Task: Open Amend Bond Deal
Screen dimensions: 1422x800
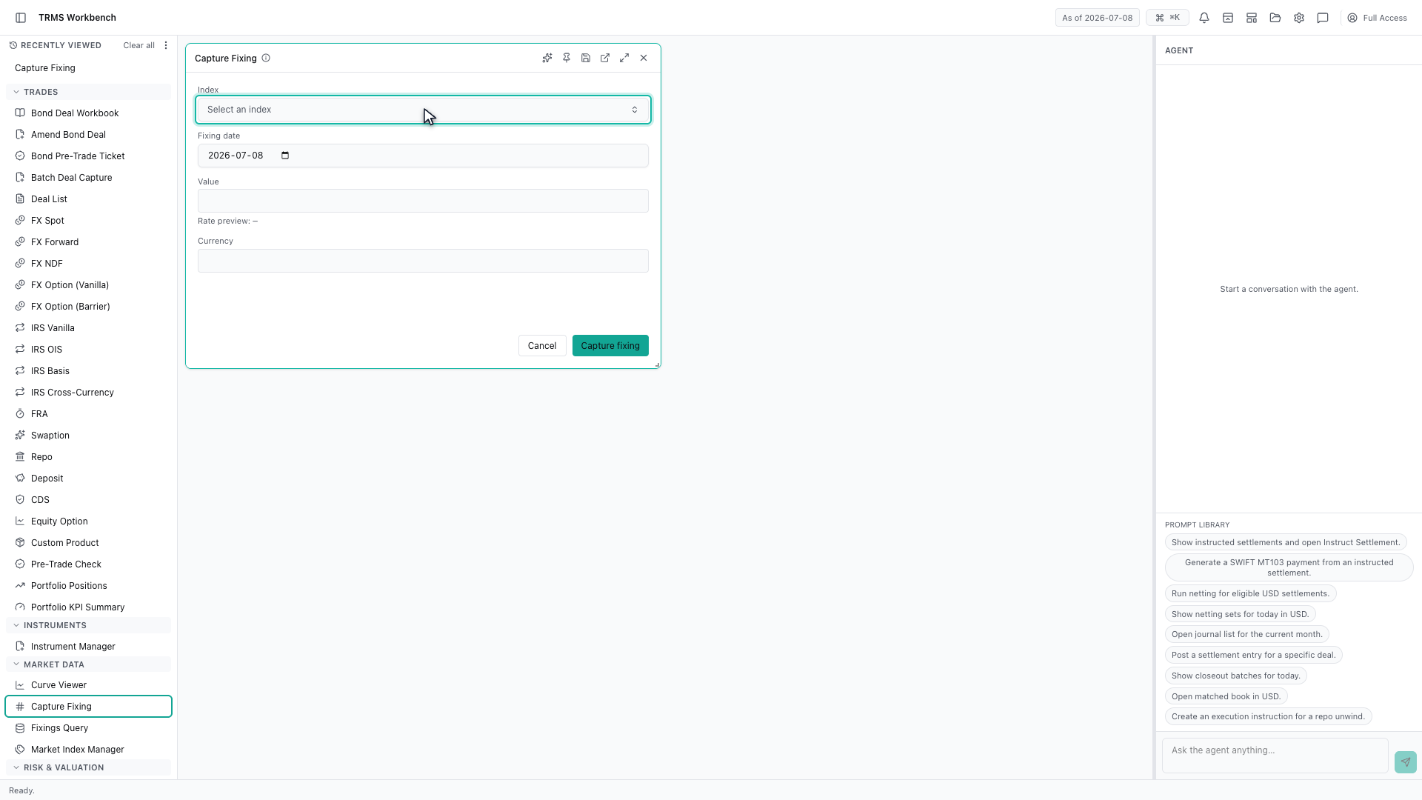Action: point(88,135)
